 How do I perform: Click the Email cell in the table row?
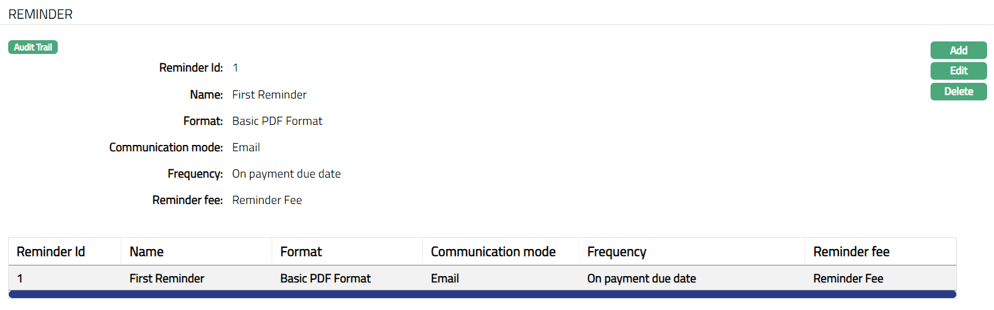coord(445,279)
